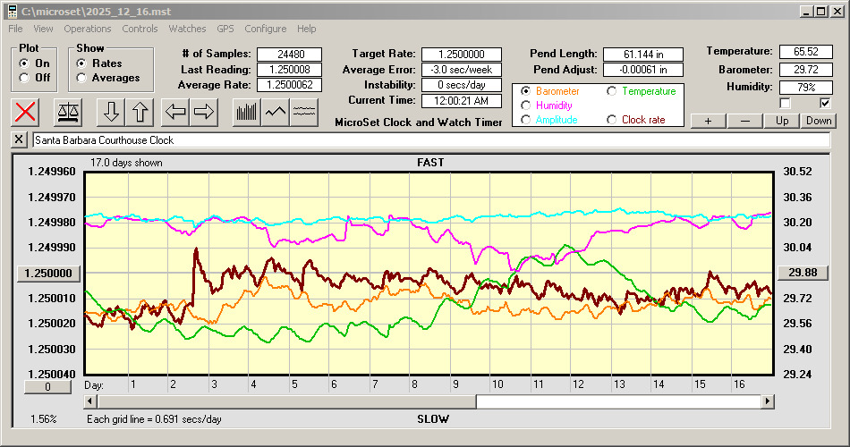Click the horizontal scrollbar right arrow

[768, 402]
